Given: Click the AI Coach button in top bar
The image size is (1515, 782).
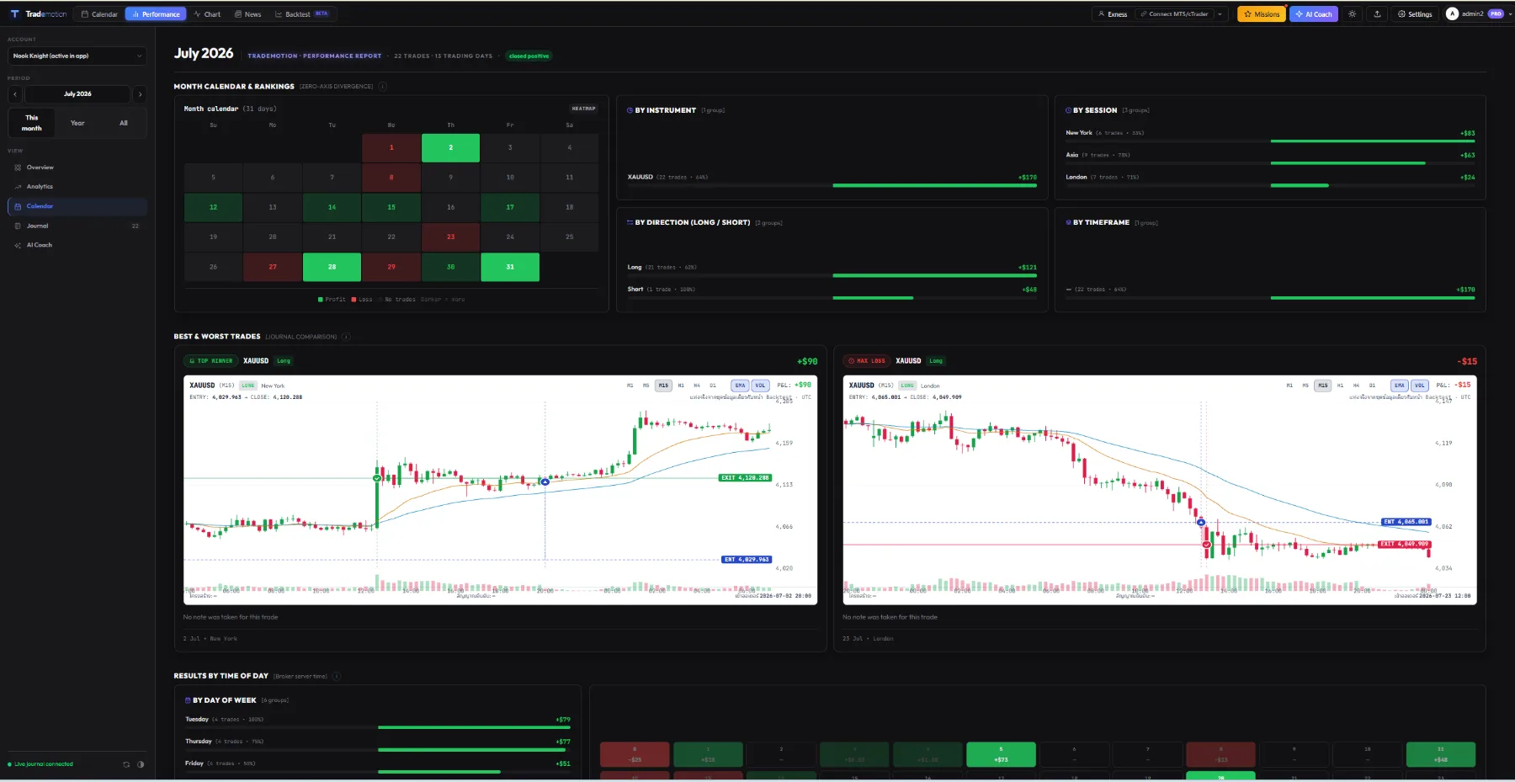Looking at the screenshot, I should 1313,14.
